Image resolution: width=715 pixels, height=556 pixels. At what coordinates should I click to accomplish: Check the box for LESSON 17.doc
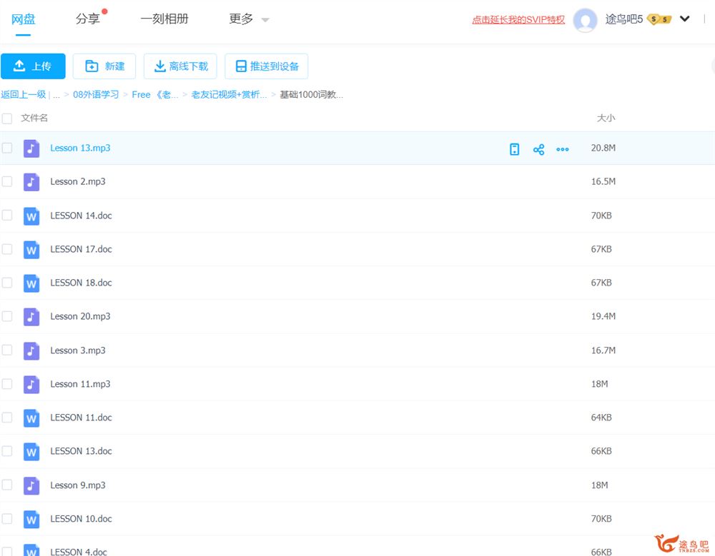click(x=7, y=249)
